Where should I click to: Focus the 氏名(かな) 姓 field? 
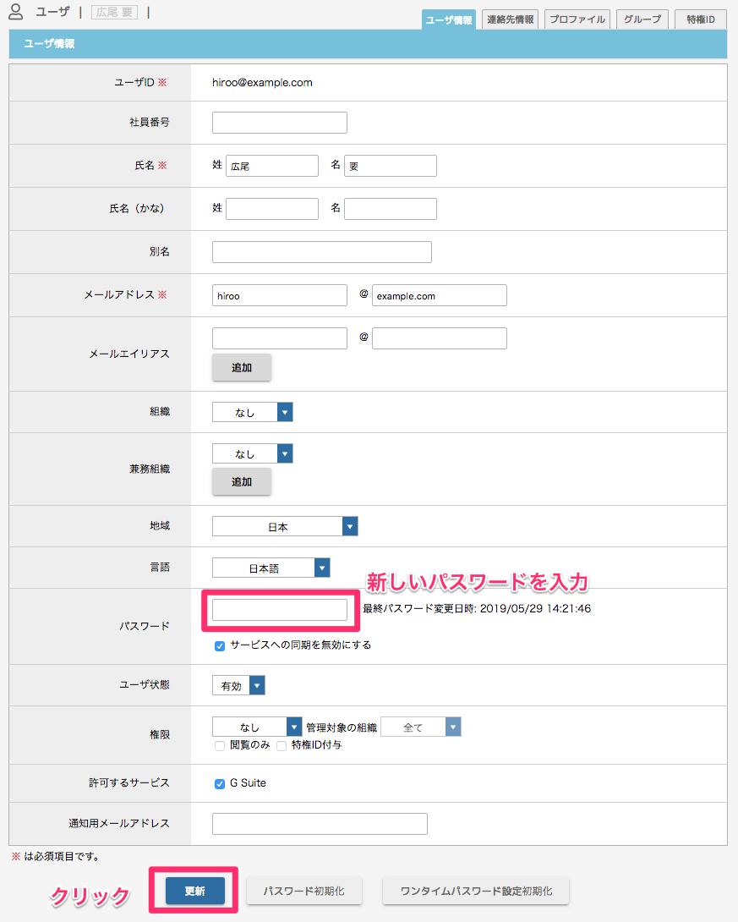[x=272, y=209]
